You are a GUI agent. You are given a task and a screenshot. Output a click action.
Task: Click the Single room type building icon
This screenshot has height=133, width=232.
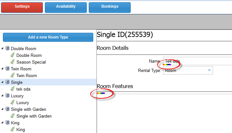pos(7,82)
